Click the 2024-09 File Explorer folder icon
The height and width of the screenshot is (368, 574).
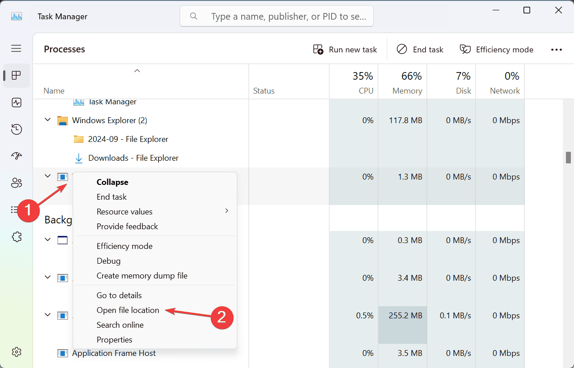[79, 139]
